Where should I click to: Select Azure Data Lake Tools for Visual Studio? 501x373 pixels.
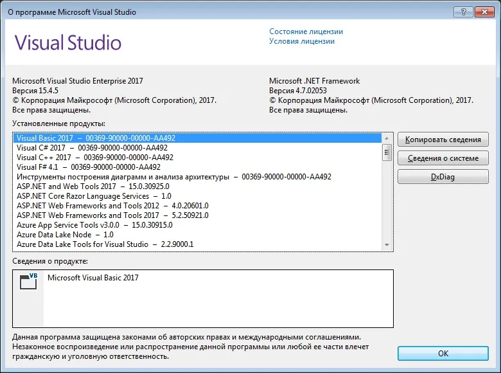pyautogui.click(x=197, y=244)
